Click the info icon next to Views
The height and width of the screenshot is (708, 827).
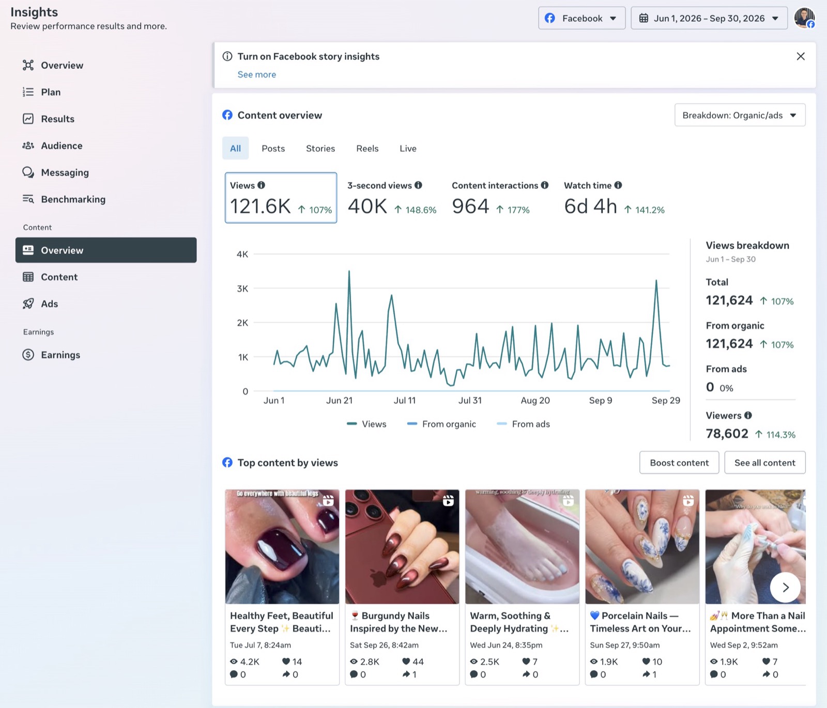coord(261,185)
